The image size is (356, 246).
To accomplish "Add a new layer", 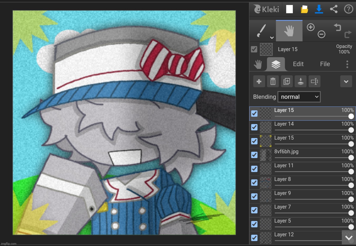I will pos(259,82).
